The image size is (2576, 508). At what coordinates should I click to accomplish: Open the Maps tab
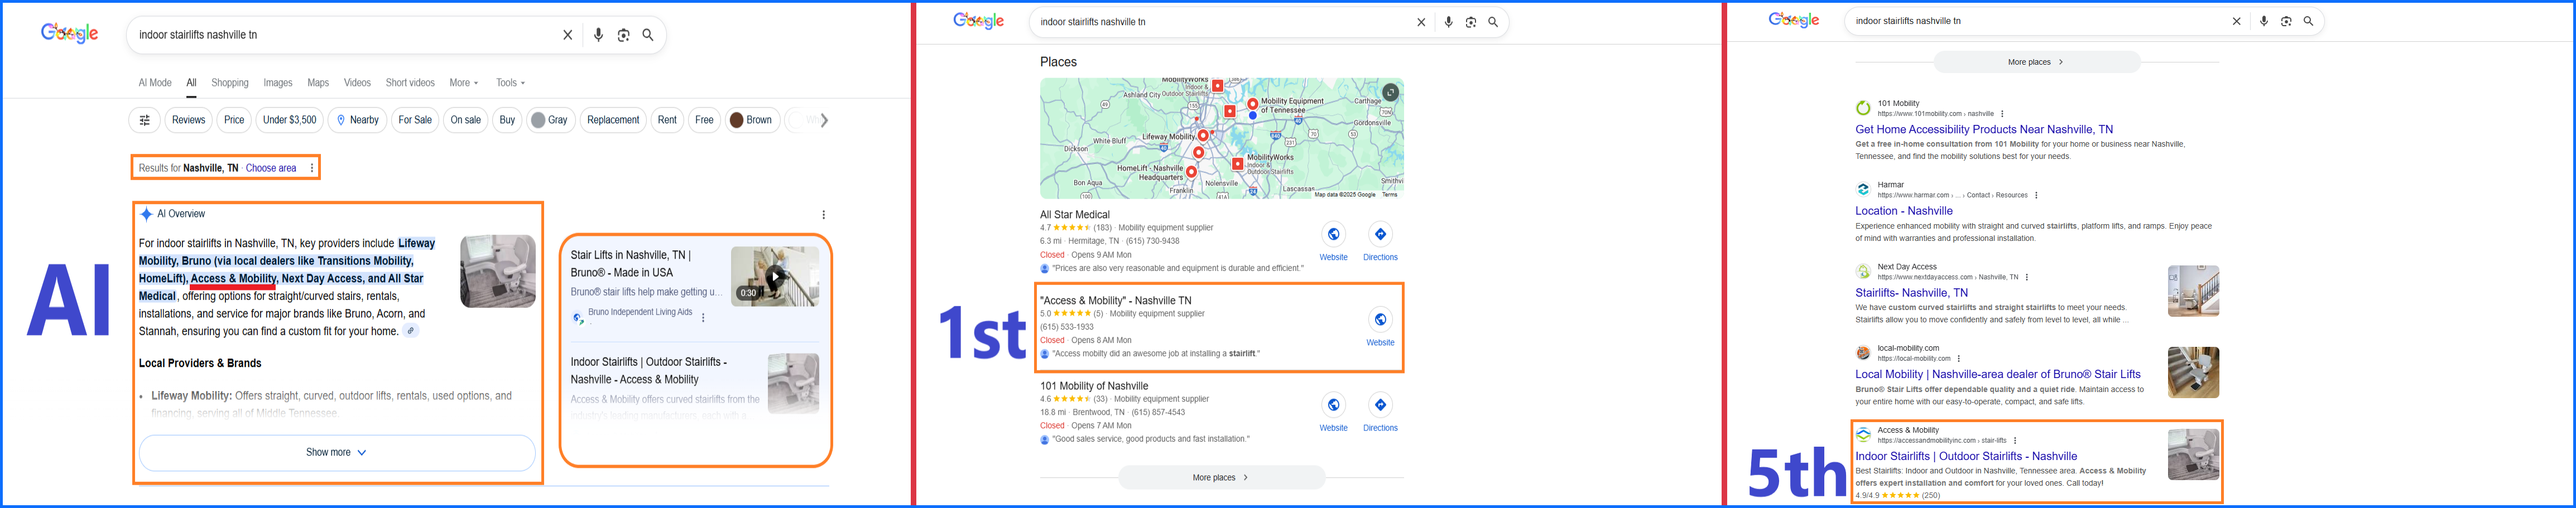pyautogui.click(x=318, y=83)
